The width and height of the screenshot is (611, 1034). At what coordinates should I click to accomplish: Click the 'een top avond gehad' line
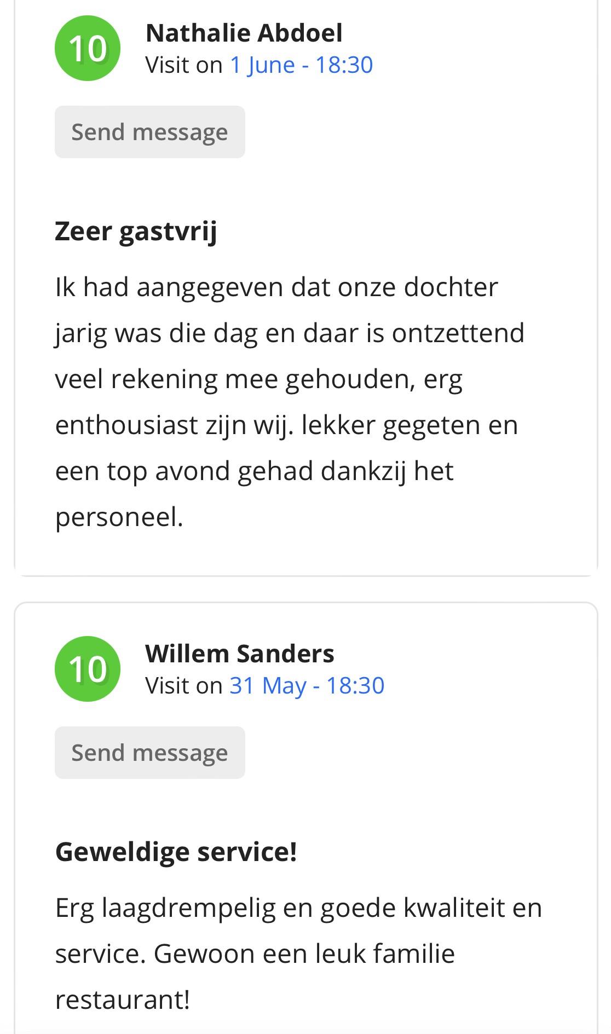[x=255, y=471]
